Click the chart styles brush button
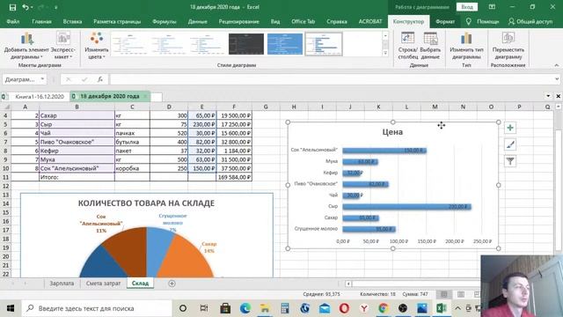Image resolution: width=563 pixels, height=317 pixels. (510, 144)
